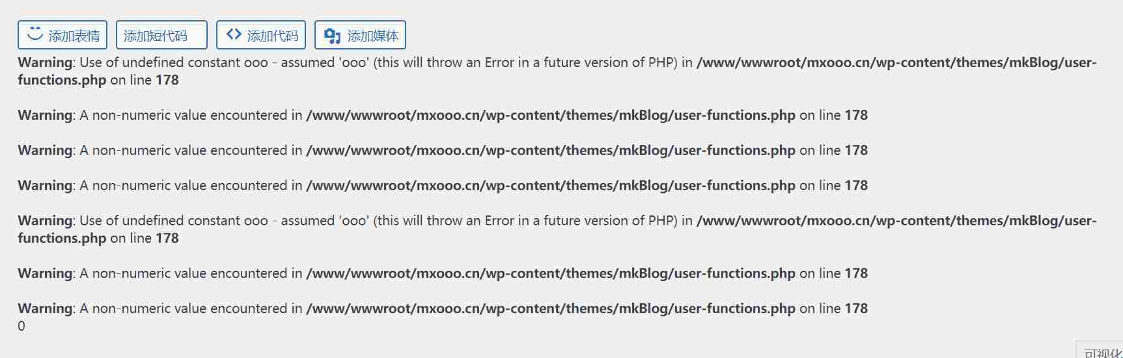Screen dimensions: 1123x358
Task: Click the first "non-numeric value encountered" message
Action: pyautogui.click(x=191, y=115)
